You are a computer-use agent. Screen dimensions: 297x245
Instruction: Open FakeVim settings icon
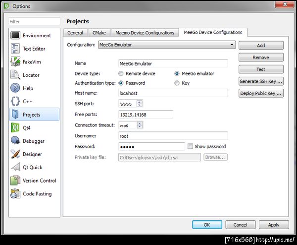15,61
